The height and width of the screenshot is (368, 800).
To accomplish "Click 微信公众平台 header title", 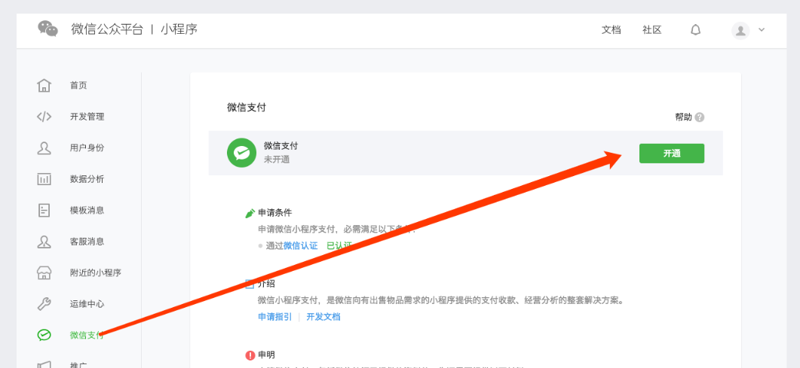I will point(107,29).
